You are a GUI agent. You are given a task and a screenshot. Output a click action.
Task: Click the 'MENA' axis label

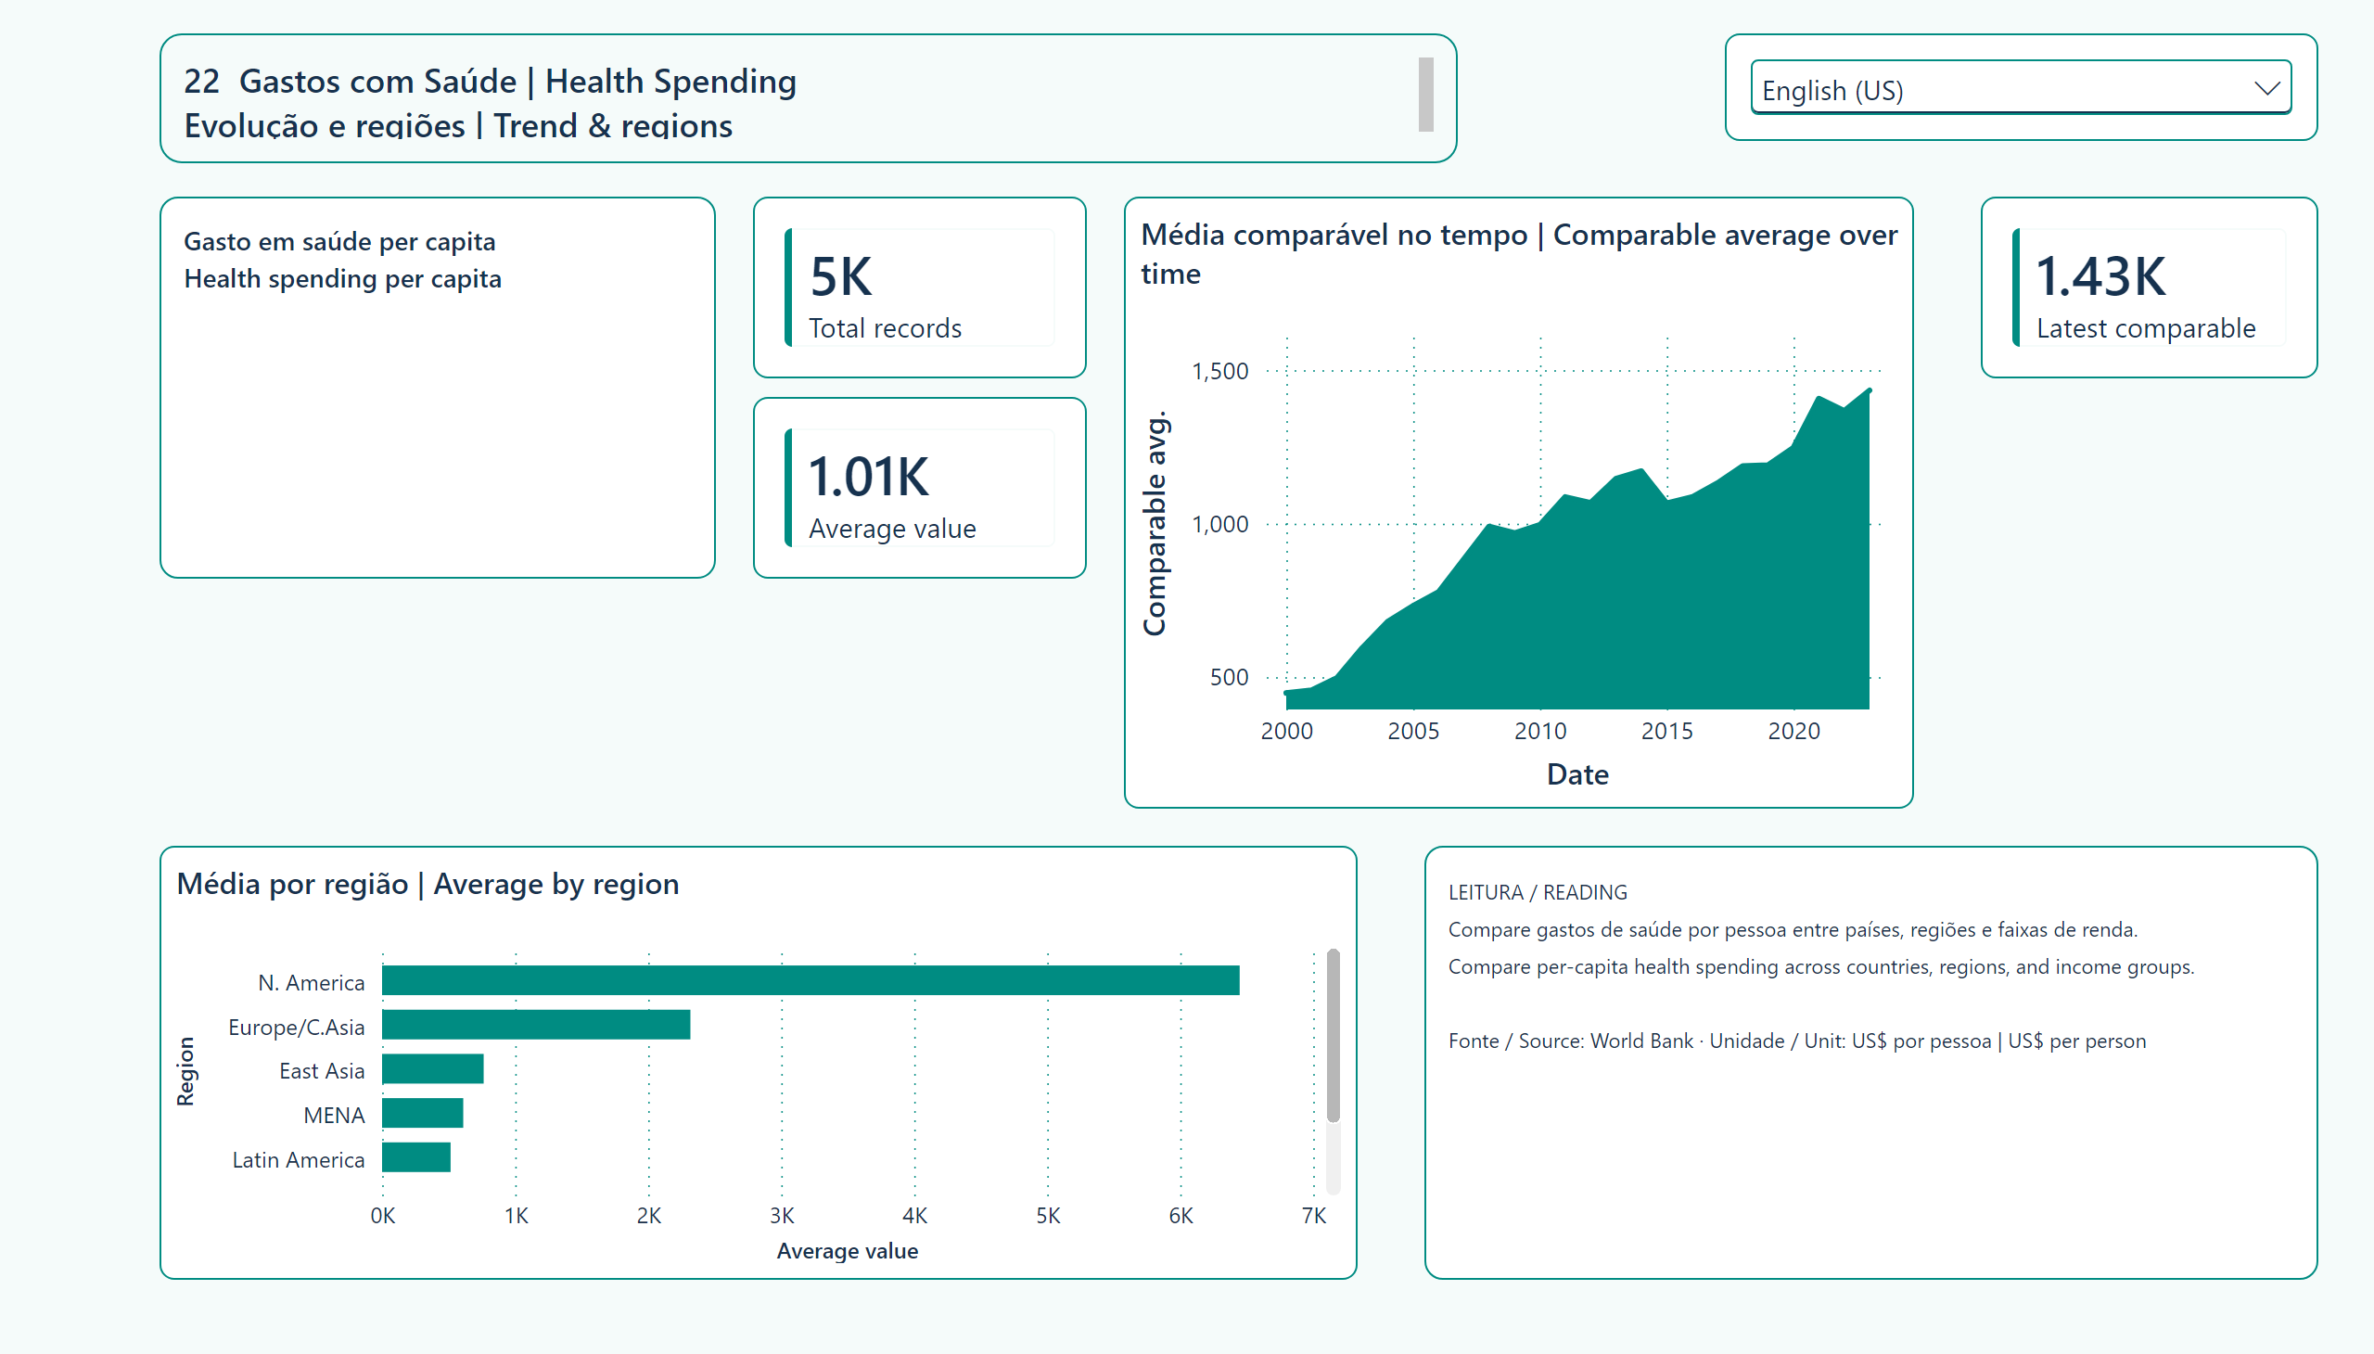(x=334, y=1115)
